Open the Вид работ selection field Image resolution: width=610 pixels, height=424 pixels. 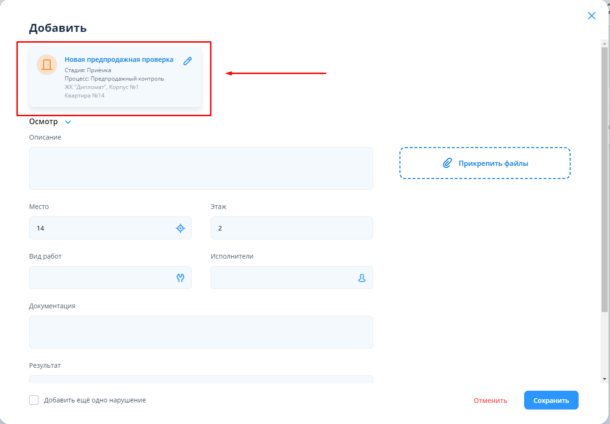pos(101,278)
